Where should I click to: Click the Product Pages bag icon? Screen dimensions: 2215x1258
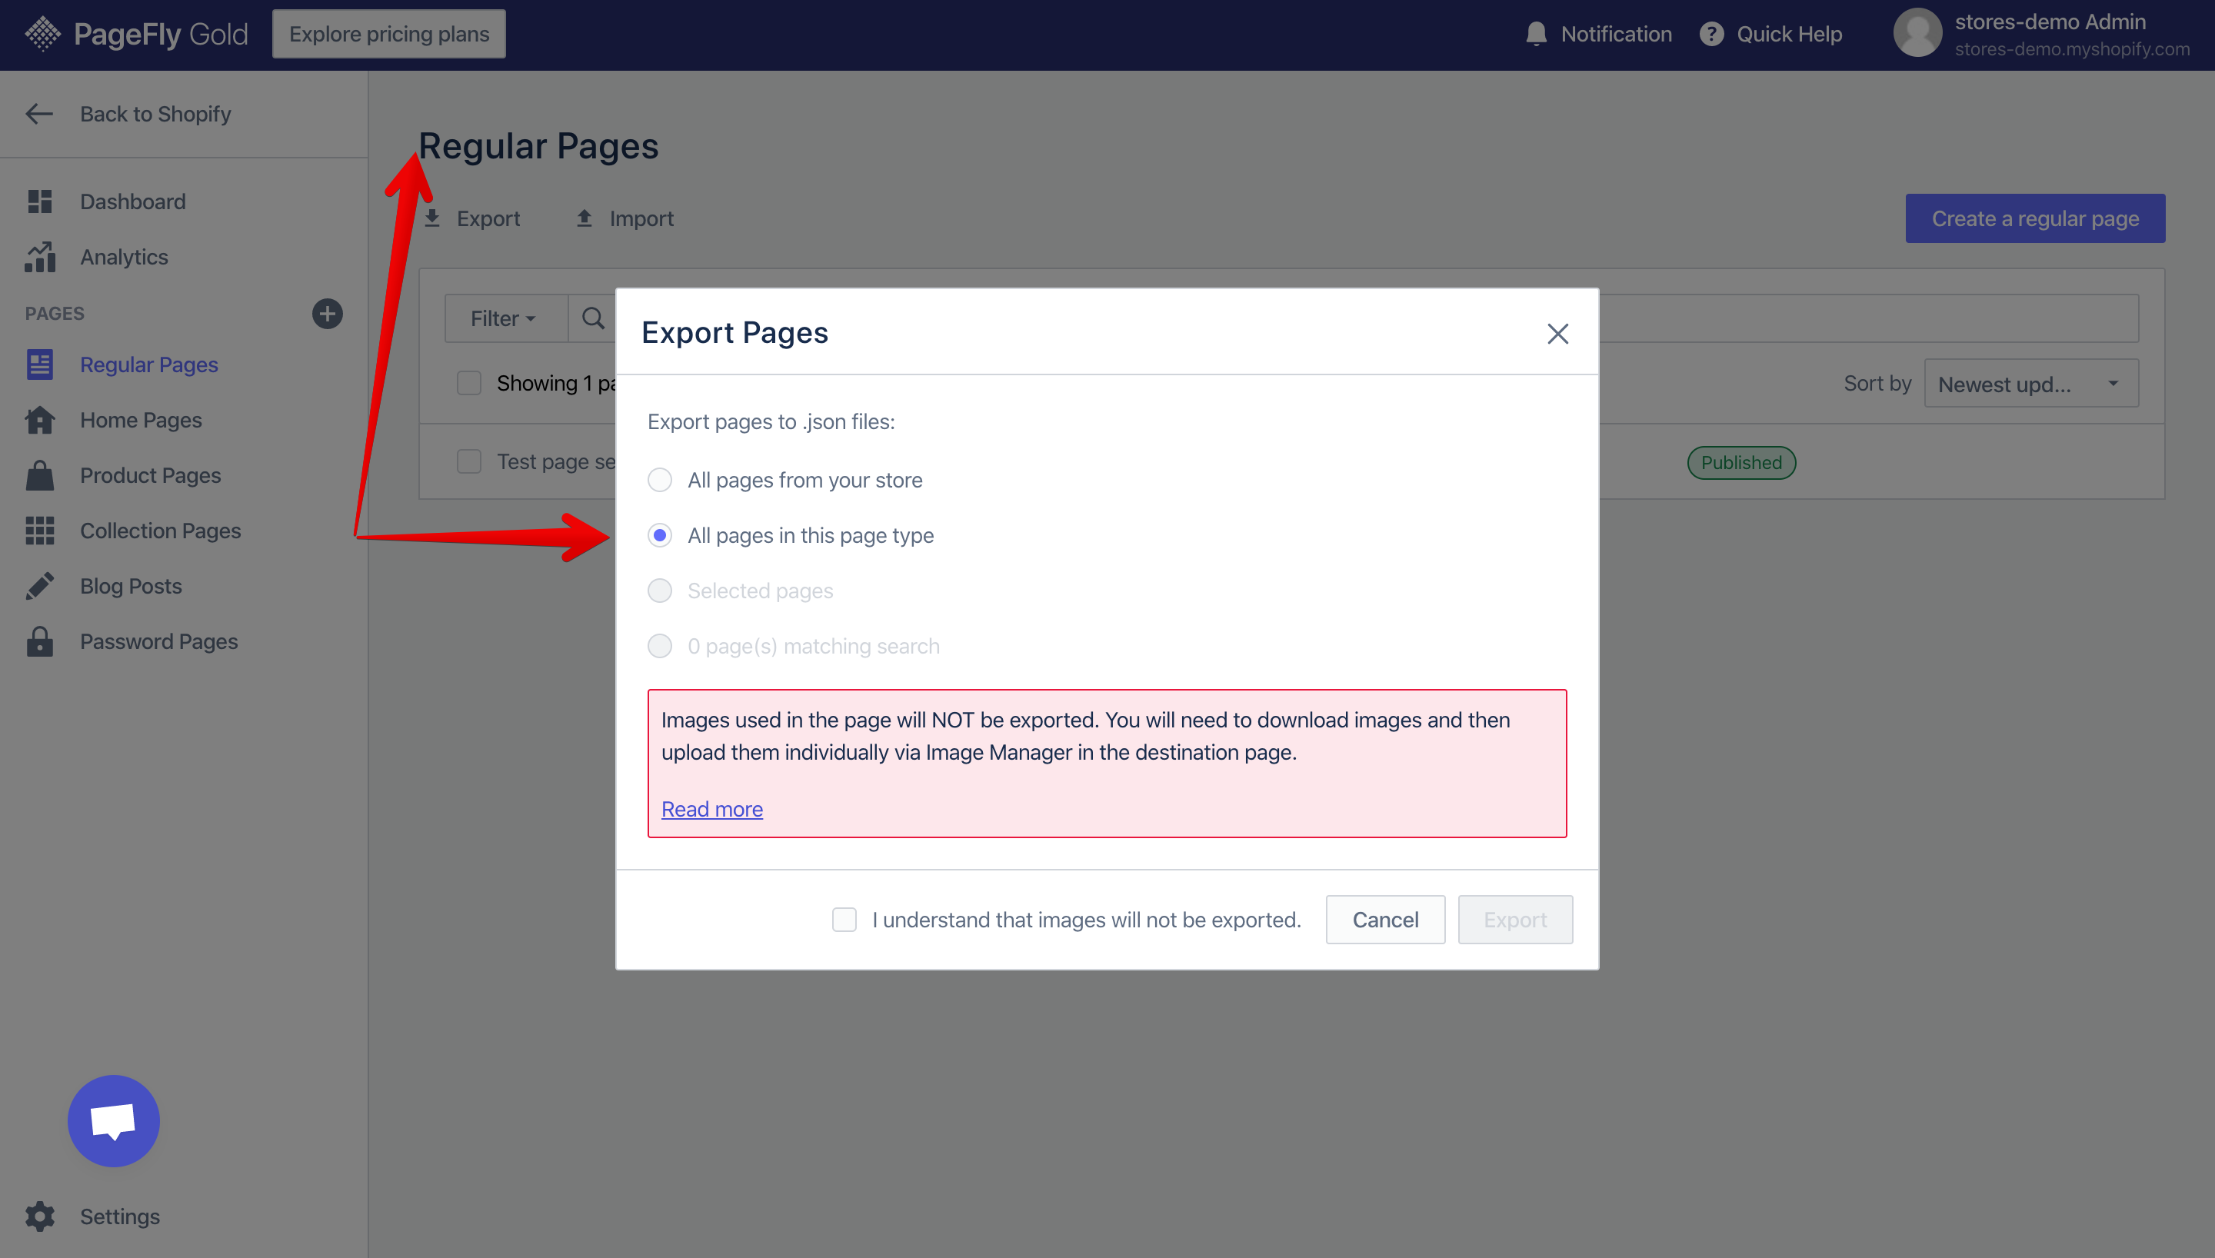(40, 475)
